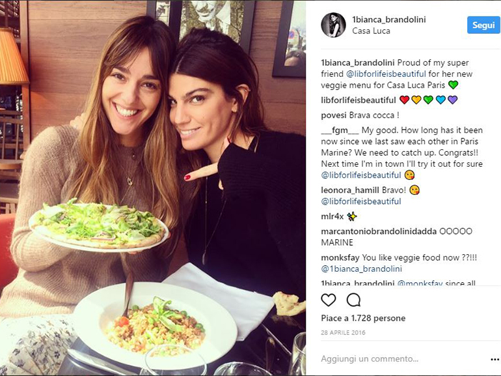The height and width of the screenshot is (376, 501).
Task: Click the post photo of the two women
Action: coord(153,188)
